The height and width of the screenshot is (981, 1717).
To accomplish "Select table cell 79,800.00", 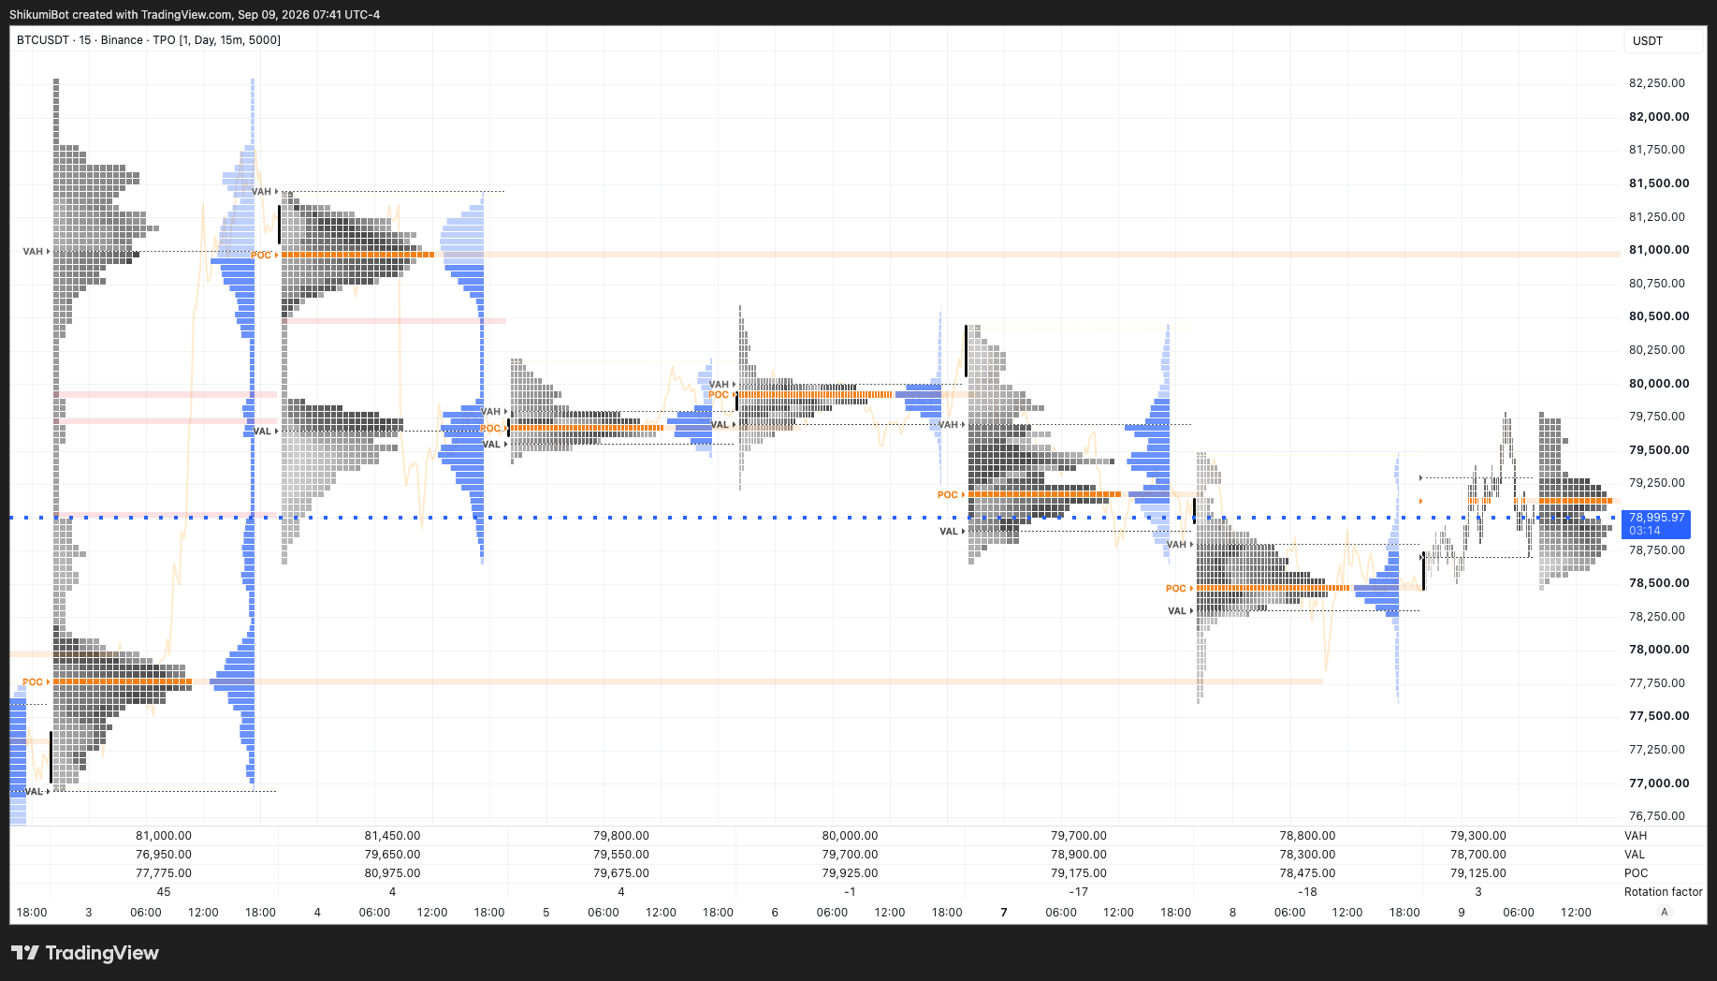I will [621, 836].
